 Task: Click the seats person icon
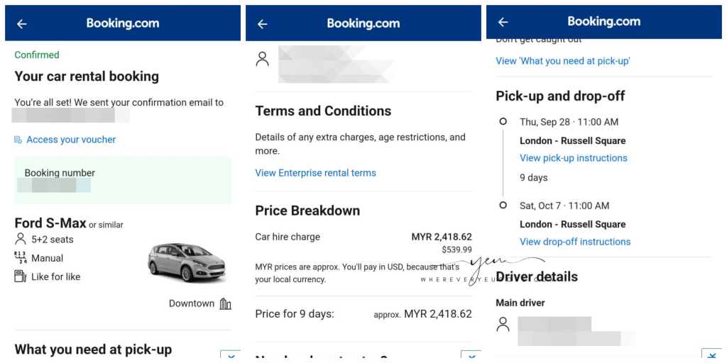tap(21, 239)
